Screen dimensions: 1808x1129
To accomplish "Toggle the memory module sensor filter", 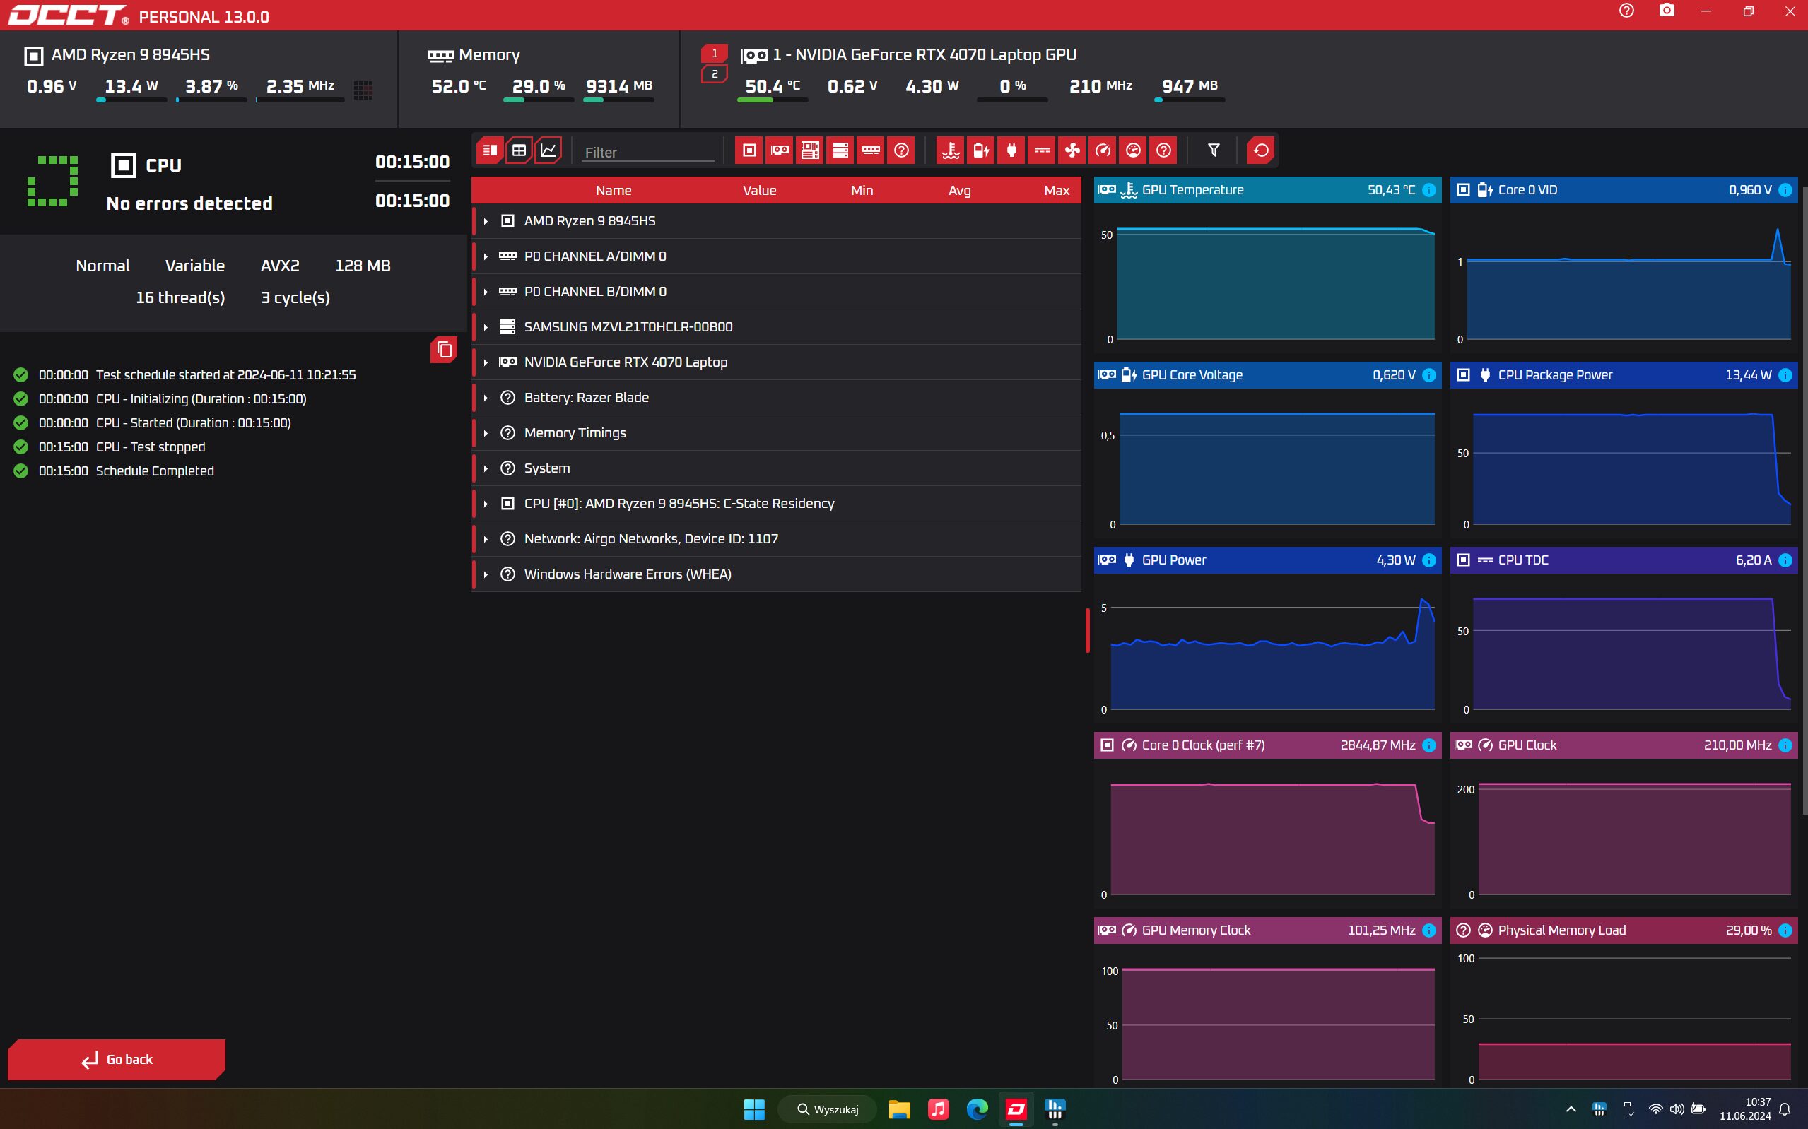I will click(871, 150).
